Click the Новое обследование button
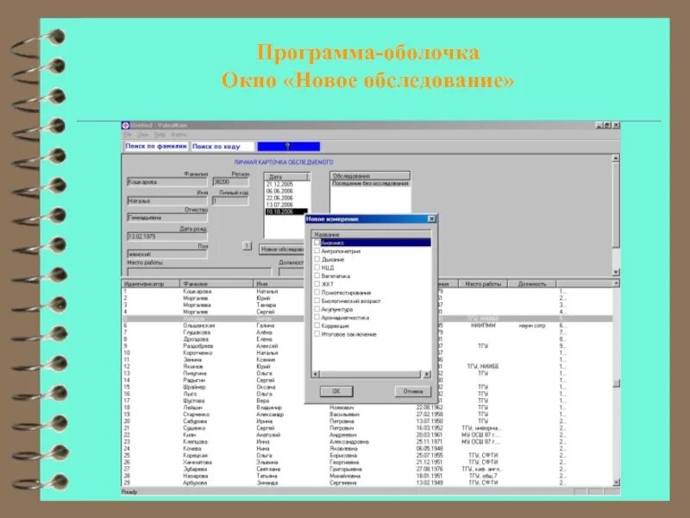Viewport: 690px width, 518px height. coord(282,250)
